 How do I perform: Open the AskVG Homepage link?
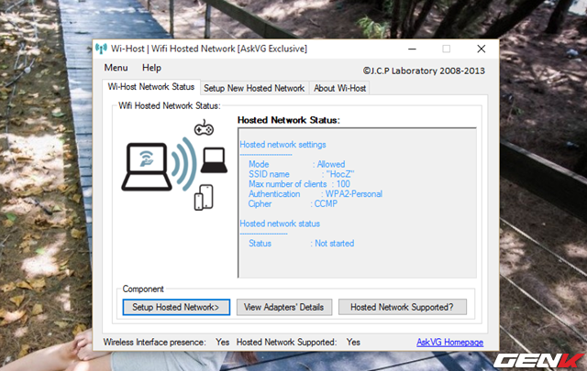click(450, 343)
